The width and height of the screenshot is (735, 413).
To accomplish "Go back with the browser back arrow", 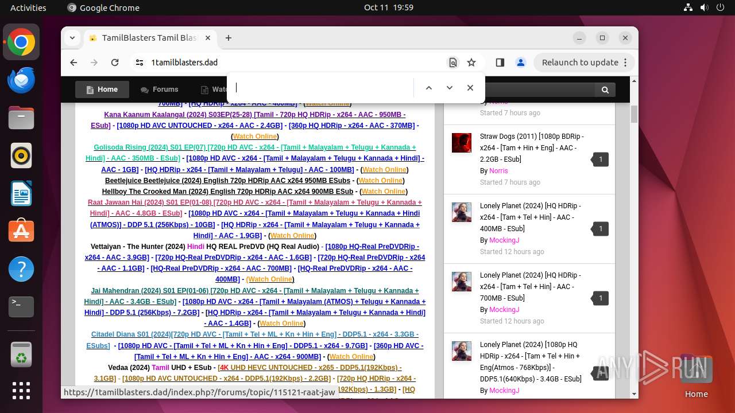I will coord(73,63).
